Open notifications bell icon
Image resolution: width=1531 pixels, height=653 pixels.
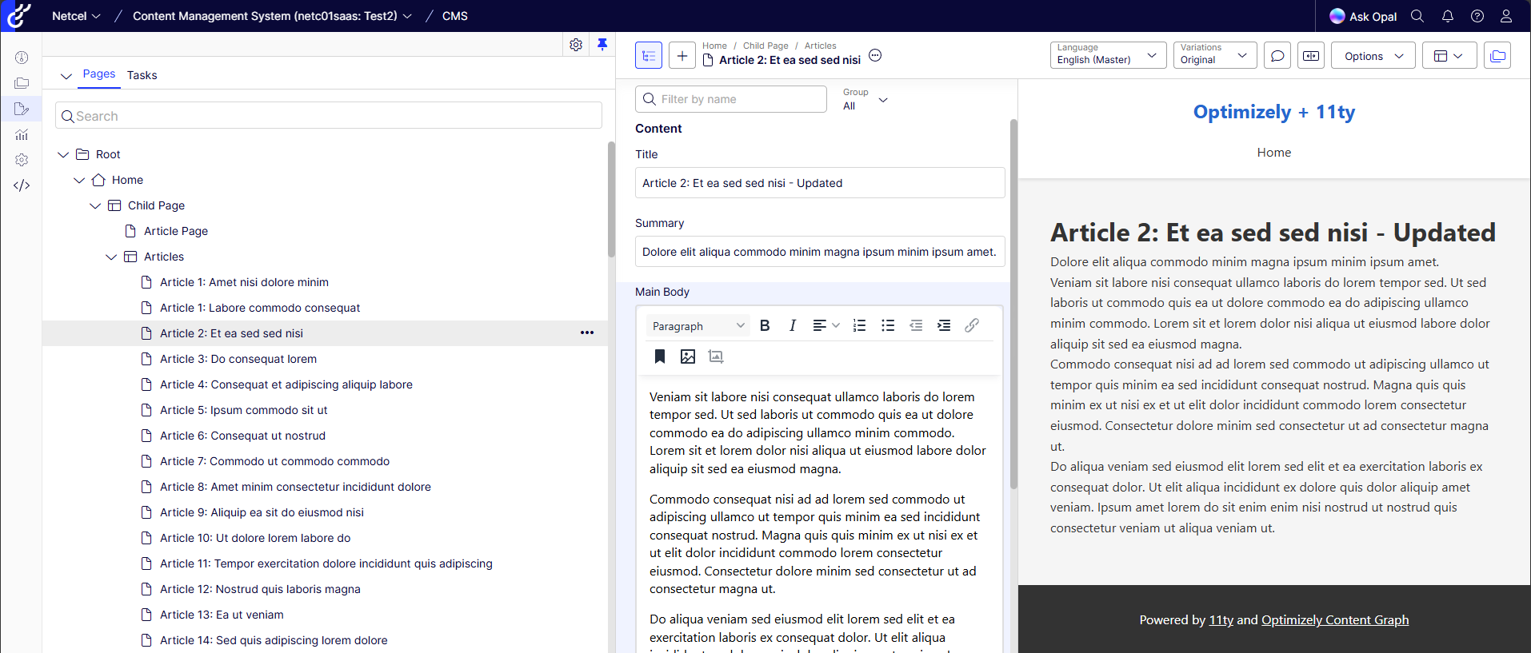[x=1447, y=16]
